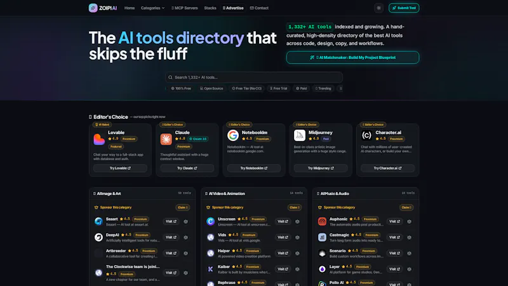Open the Advertise nav item
The width and height of the screenshot is (508, 286).
(x=233, y=8)
